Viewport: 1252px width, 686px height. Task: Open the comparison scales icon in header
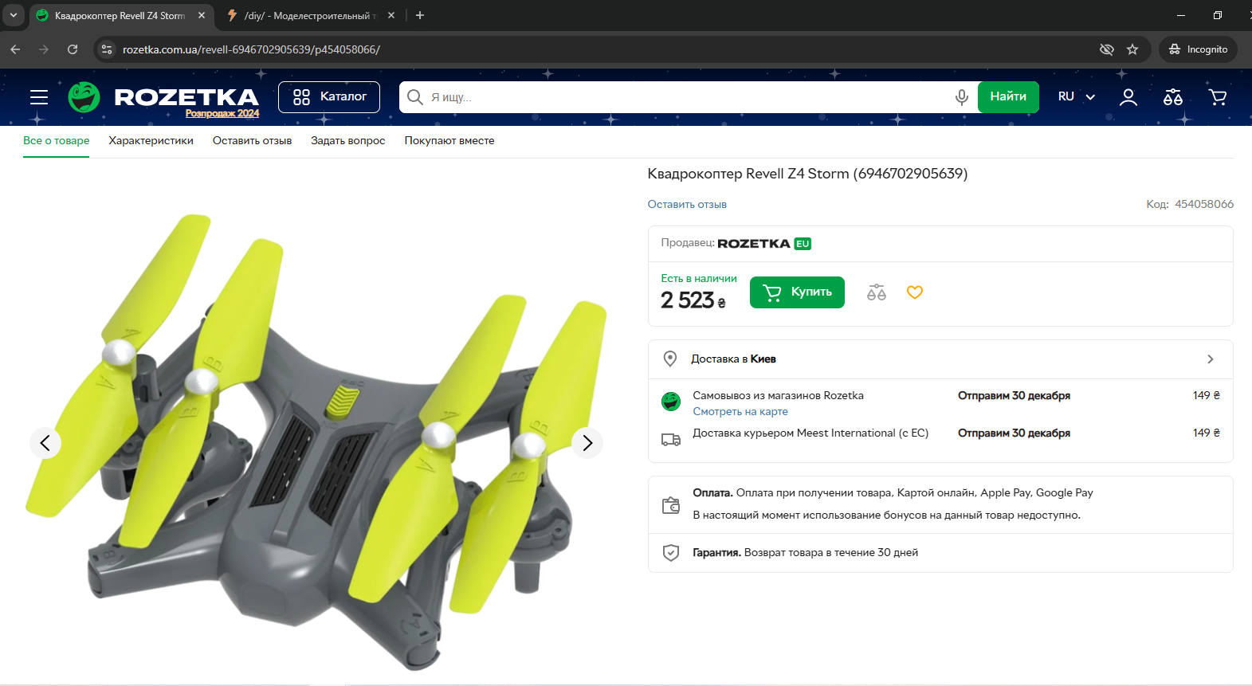pyautogui.click(x=1173, y=97)
